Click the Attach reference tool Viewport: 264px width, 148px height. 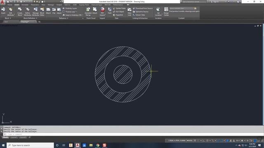[x=48, y=10]
